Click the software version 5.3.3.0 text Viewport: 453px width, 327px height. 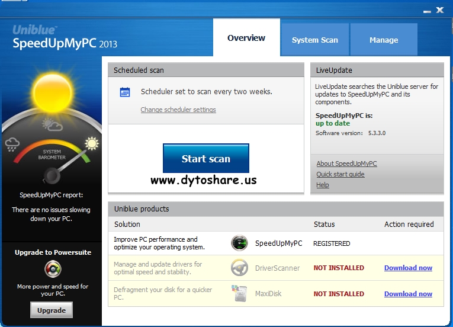pos(377,133)
